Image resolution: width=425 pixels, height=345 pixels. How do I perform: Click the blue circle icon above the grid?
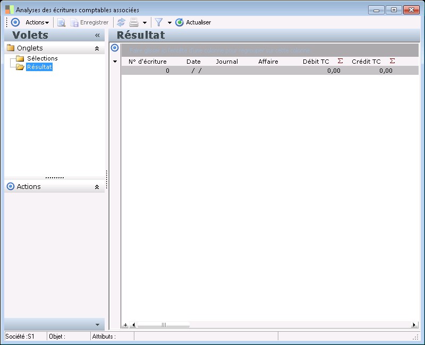point(115,48)
